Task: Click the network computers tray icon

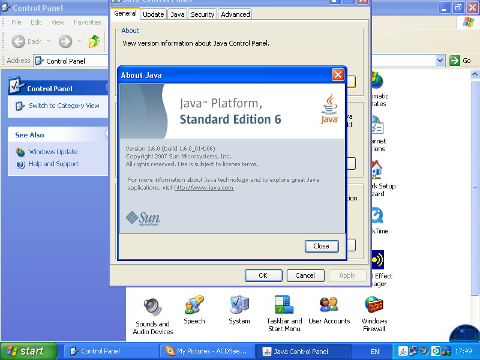Action: pyautogui.click(x=413, y=351)
